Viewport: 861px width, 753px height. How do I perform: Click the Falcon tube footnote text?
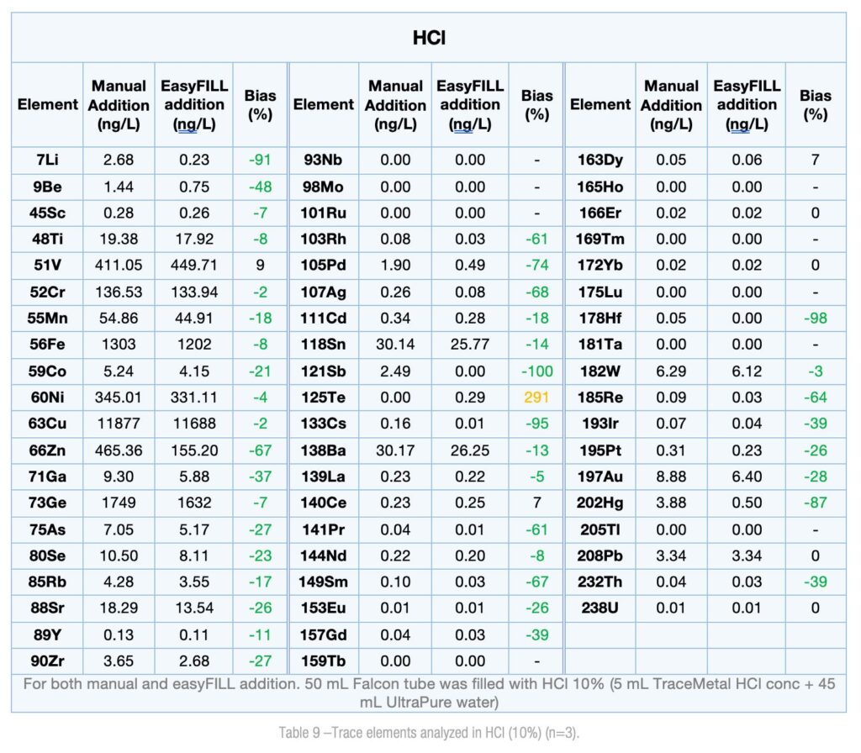click(x=429, y=692)
